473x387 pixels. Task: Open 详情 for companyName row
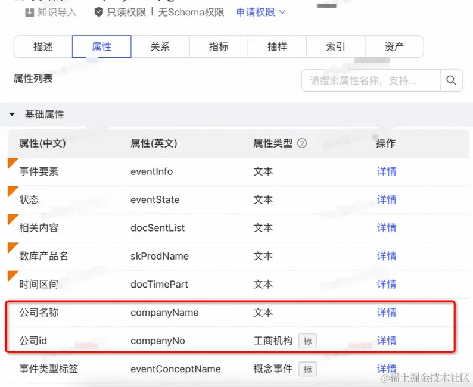click(x=387, y=313)
